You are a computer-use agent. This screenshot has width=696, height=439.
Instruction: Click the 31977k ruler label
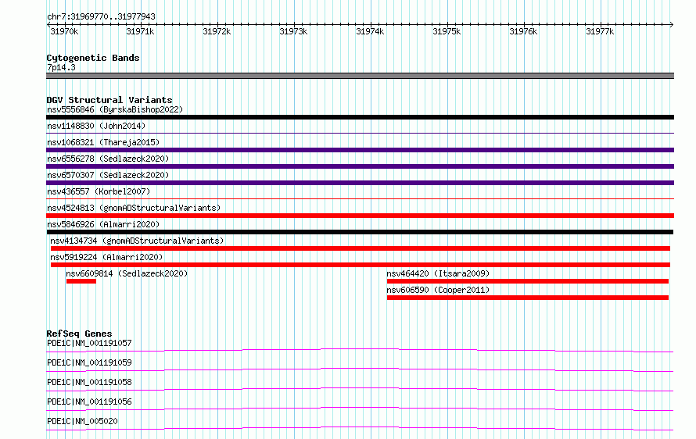(600, 31)
